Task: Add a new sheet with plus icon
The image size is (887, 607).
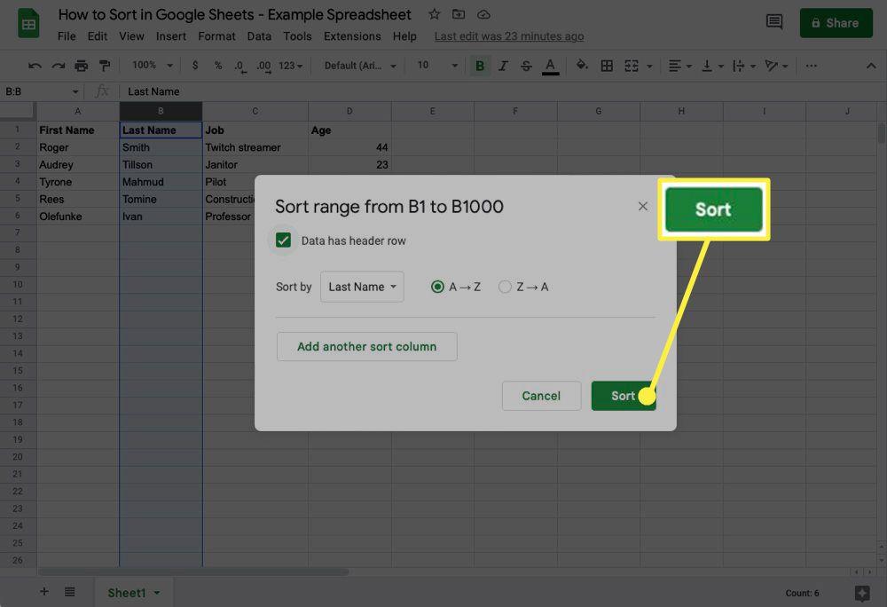Action: pos(44,592)
